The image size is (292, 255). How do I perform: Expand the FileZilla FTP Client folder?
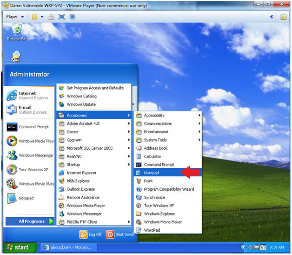click(x=94, y=222)
